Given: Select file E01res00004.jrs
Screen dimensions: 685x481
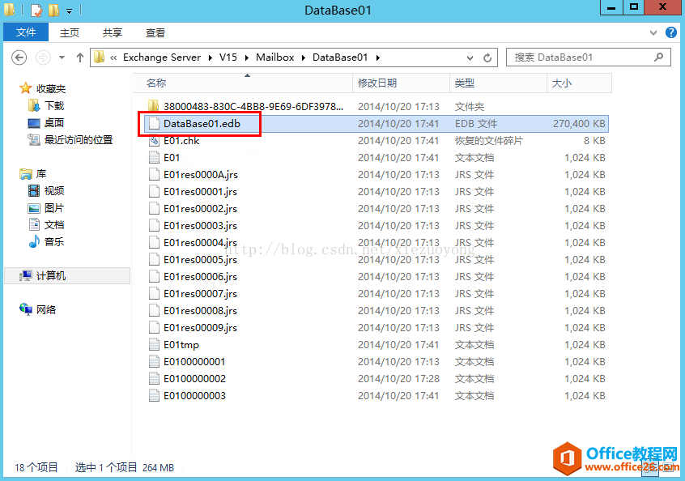Looking at the screenshot, I should coord(200,243).
